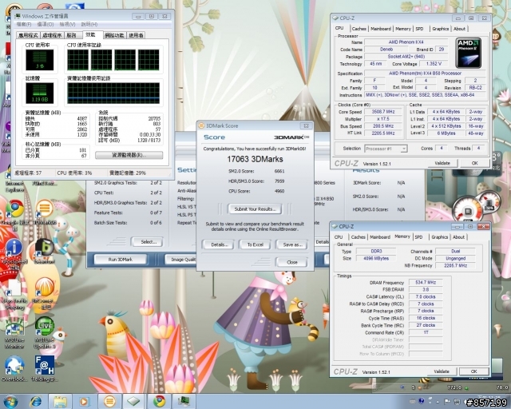
Task: Click the AMD Phenom II logo in CPU-Z
Action: pos(469,54)
